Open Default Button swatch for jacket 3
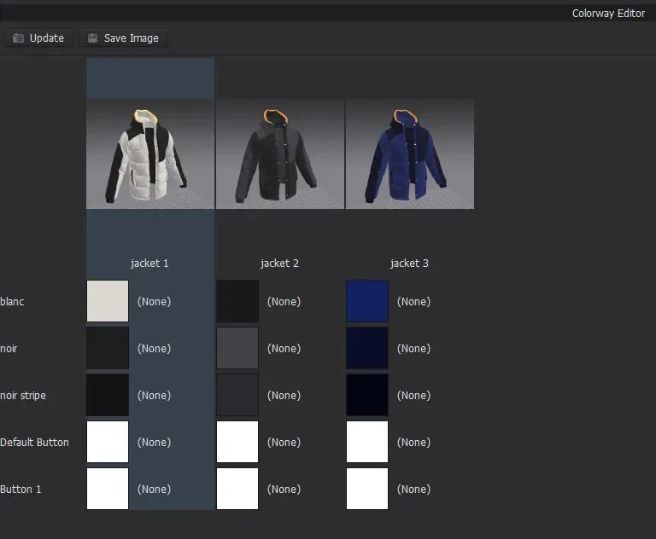656x539 pixels. tap(367, 442)
